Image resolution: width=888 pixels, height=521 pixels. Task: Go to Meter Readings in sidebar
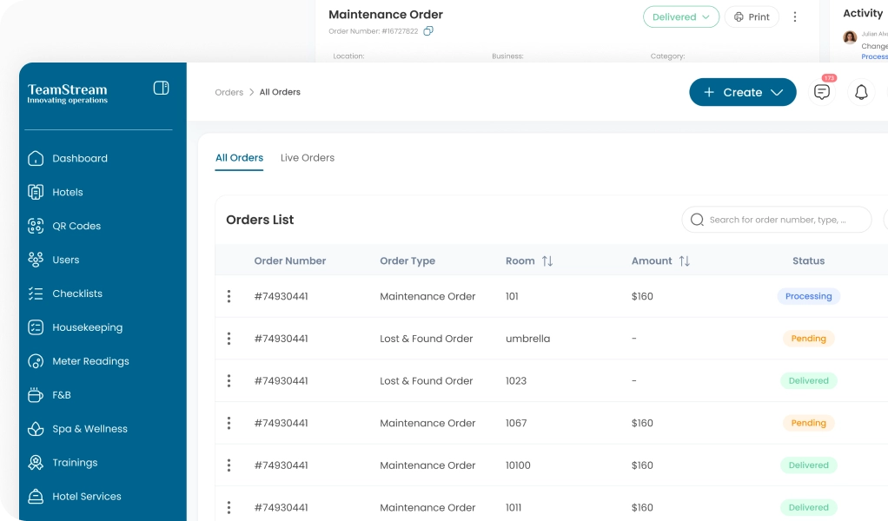[90, 361]
